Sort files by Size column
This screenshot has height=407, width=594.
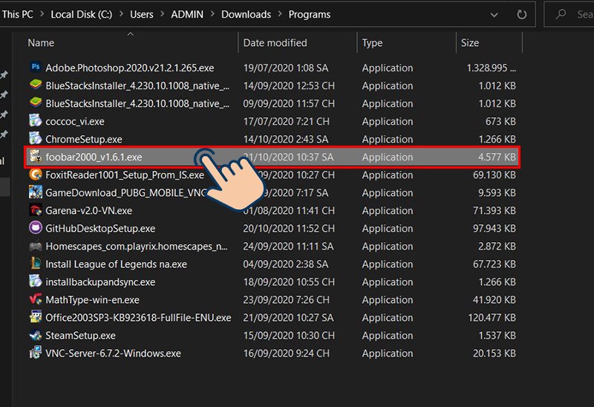point(470,43)
